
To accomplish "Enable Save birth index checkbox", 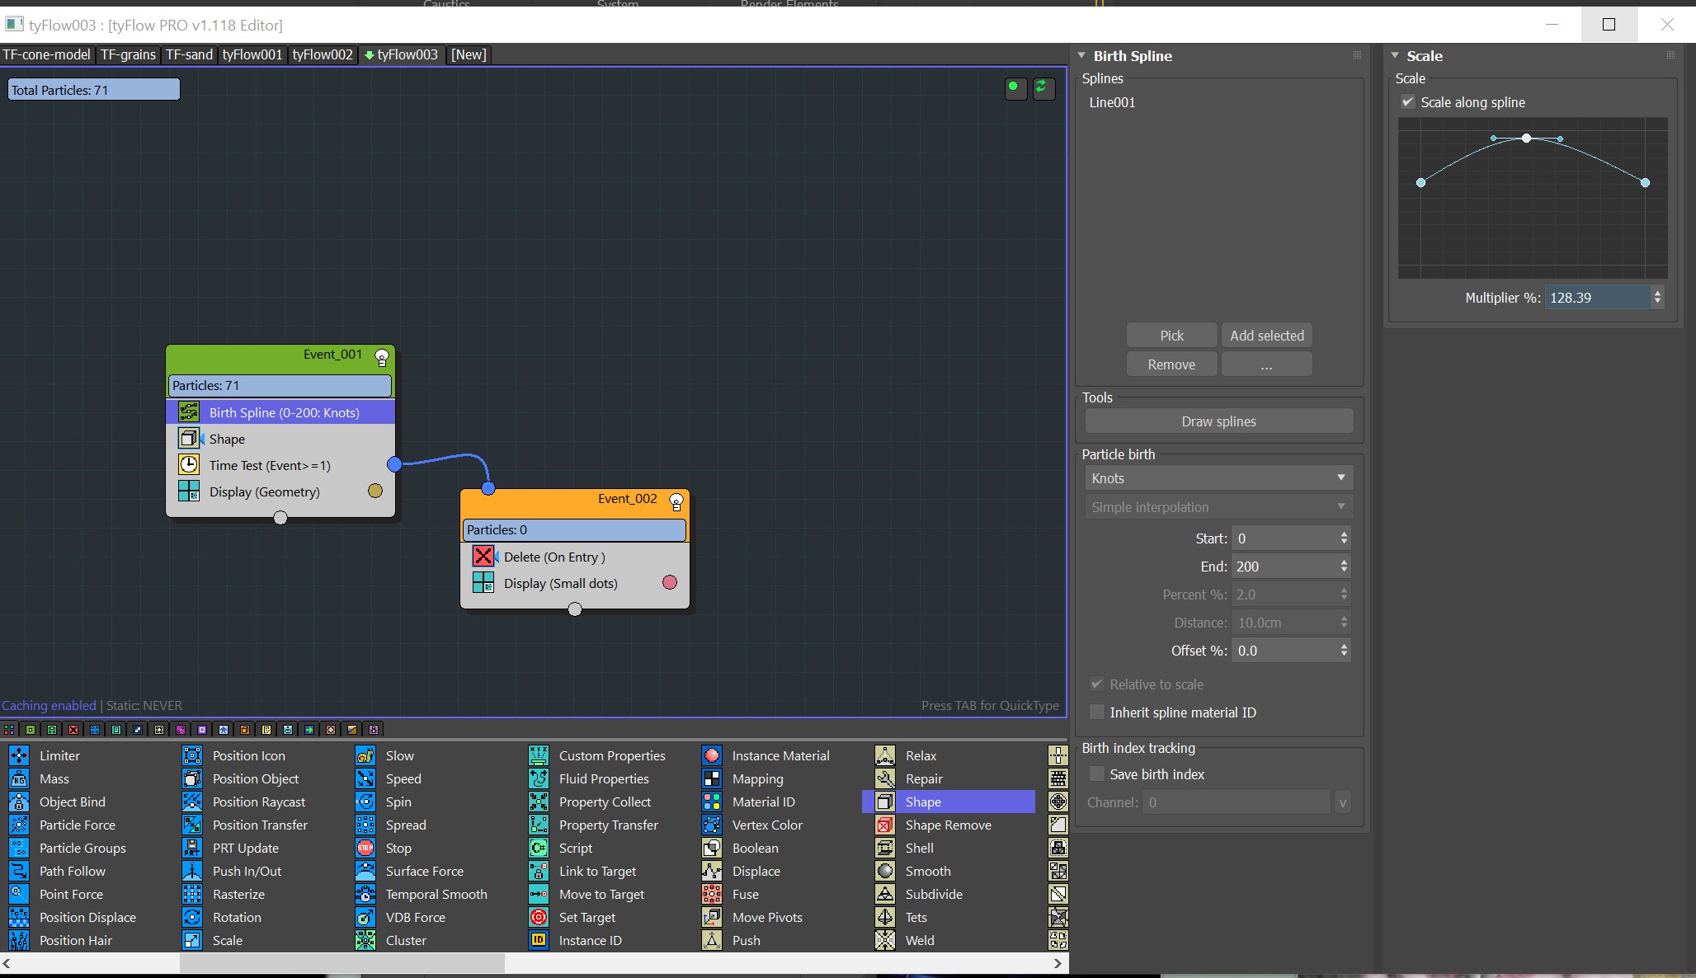I will click(x=1097, y=773).
